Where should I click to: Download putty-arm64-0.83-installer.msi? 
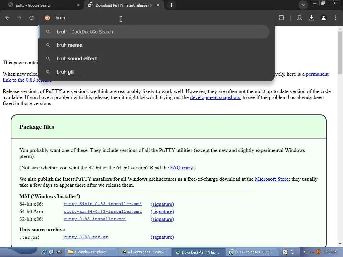tap(102, 211)
